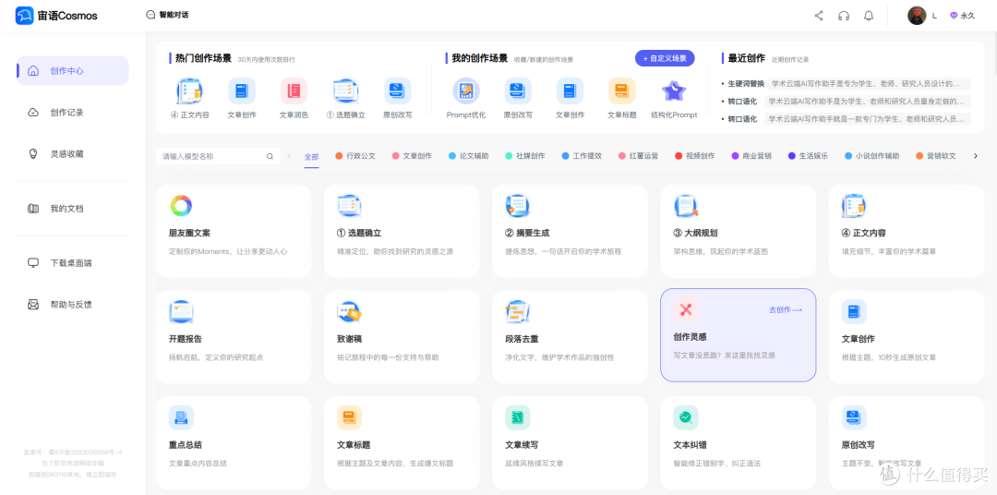Viewport: 997px width, 495px height.
Task: Open 智能对话 chat in top bar
Action: pyautogui.click(x=167, y=15)
